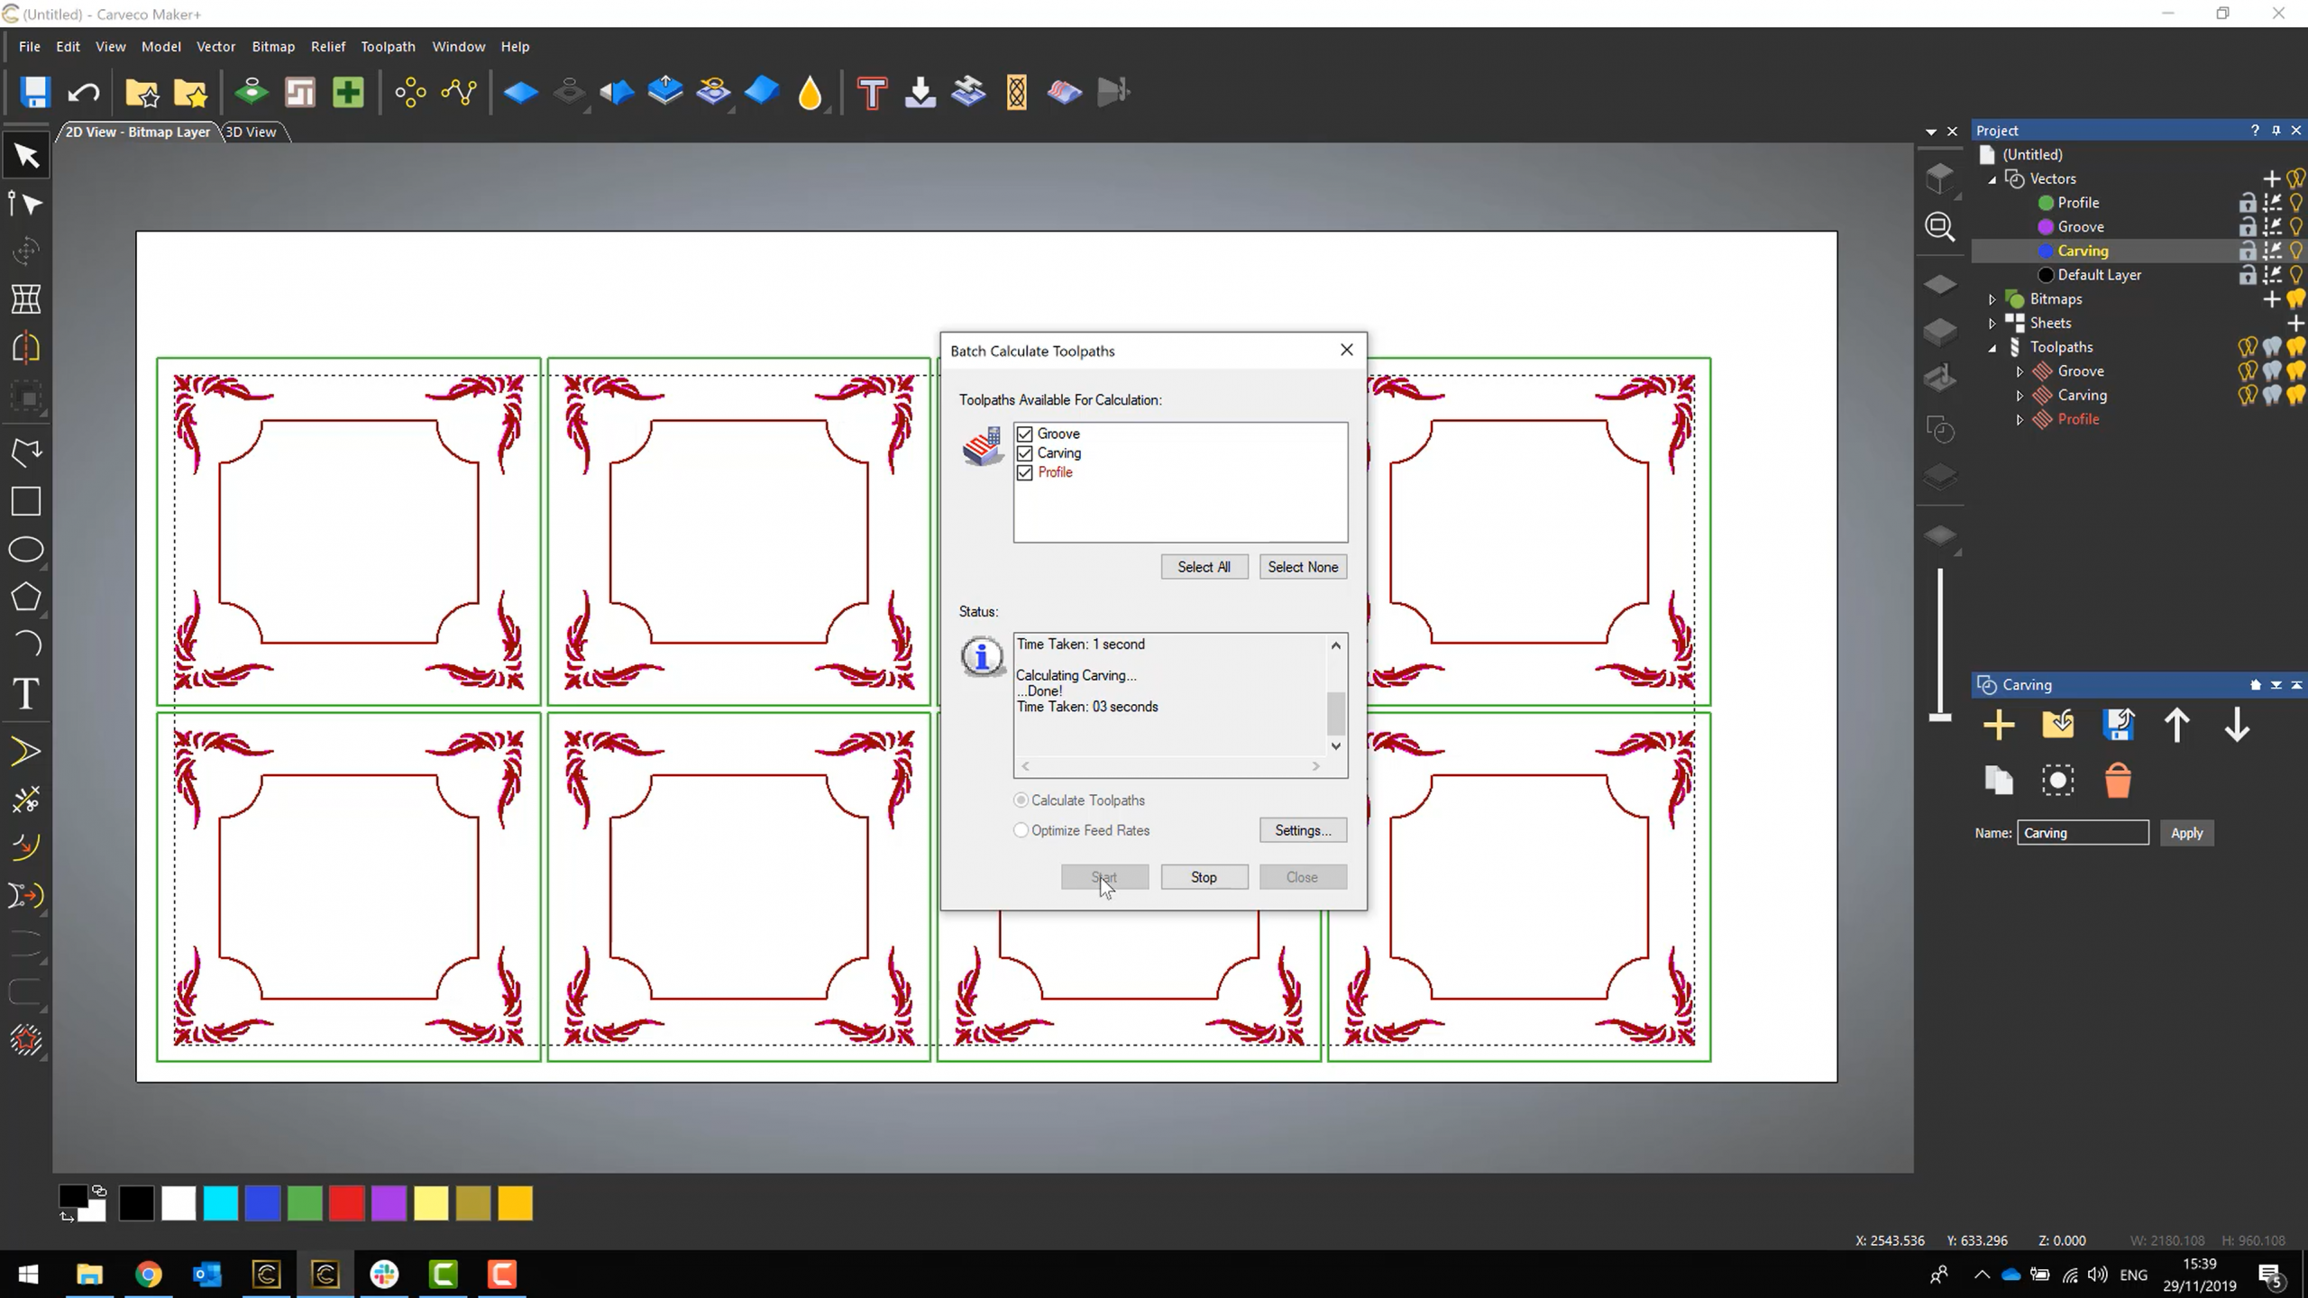Viewport: 2308px width, 1298px height.
Task: Click the trash icon in the Carving panel
Action: click(2118, 780)
